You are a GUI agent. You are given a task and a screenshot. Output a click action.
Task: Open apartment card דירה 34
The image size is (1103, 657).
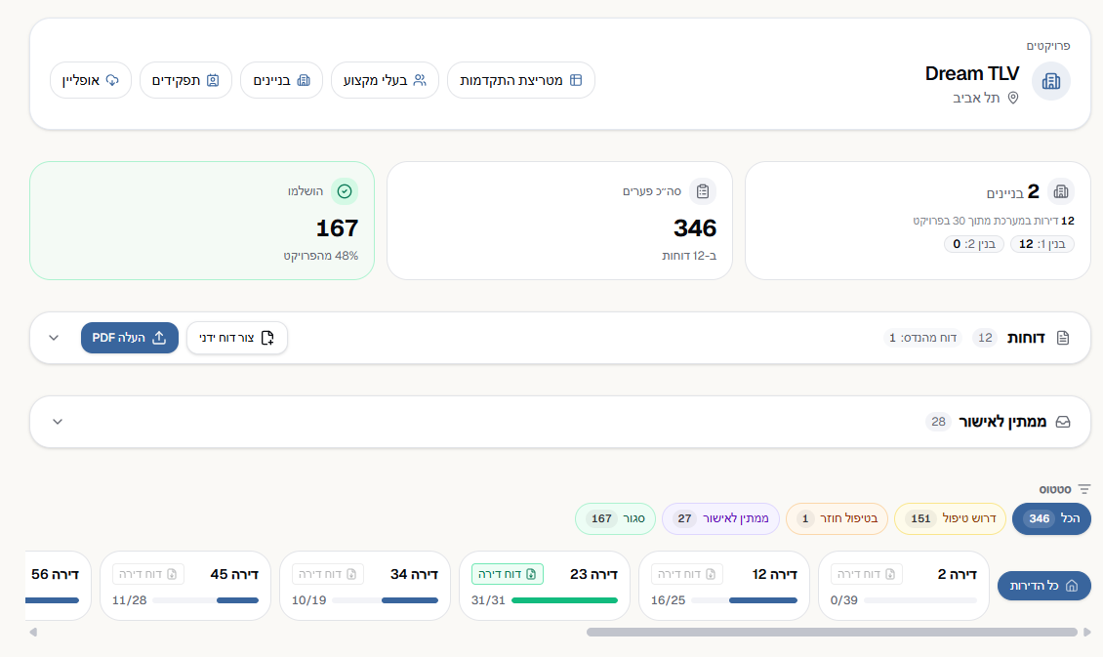(x=365, y=586)
